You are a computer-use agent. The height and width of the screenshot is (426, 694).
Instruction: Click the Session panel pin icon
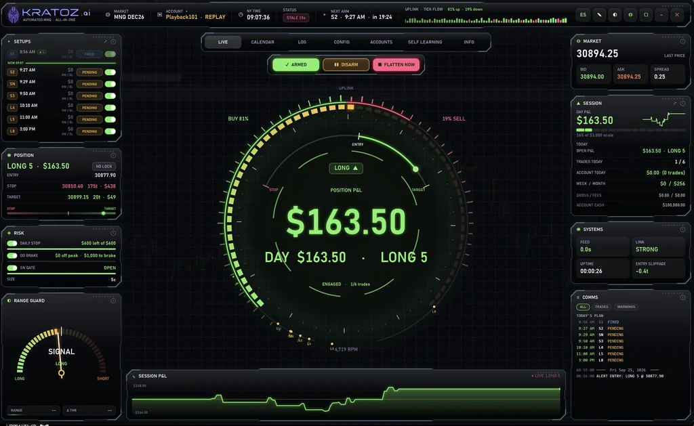click(x=674, y=104)
